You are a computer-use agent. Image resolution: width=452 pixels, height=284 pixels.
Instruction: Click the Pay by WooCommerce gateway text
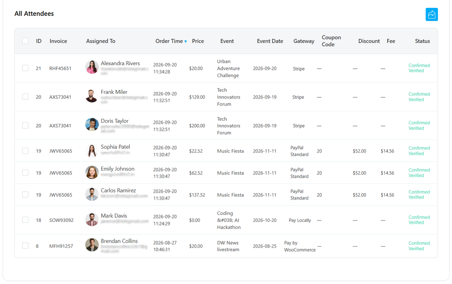pos(300,246)
